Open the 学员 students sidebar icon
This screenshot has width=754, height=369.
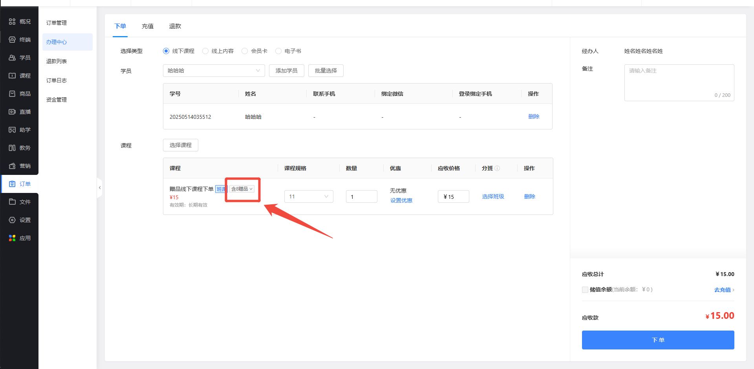click(12, 58)
